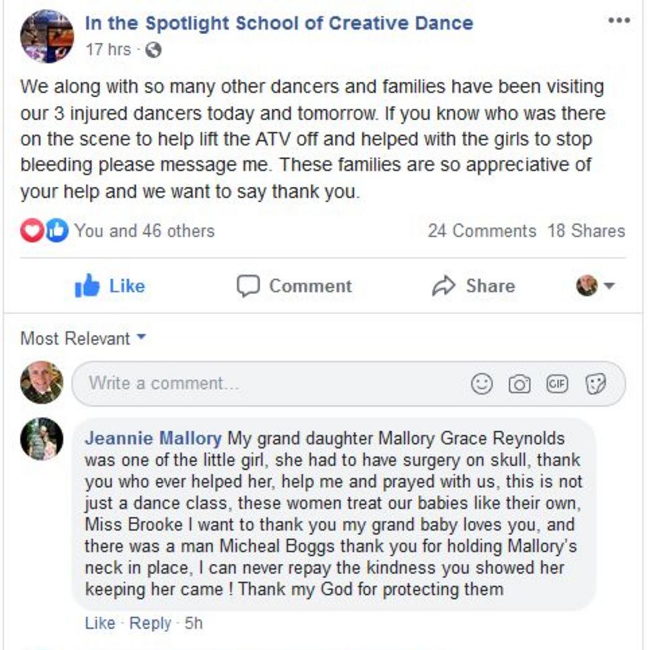The width and height of the screenshot is (653, 650).
Task: Open the 18 Shares link
Action: [586, 231]
